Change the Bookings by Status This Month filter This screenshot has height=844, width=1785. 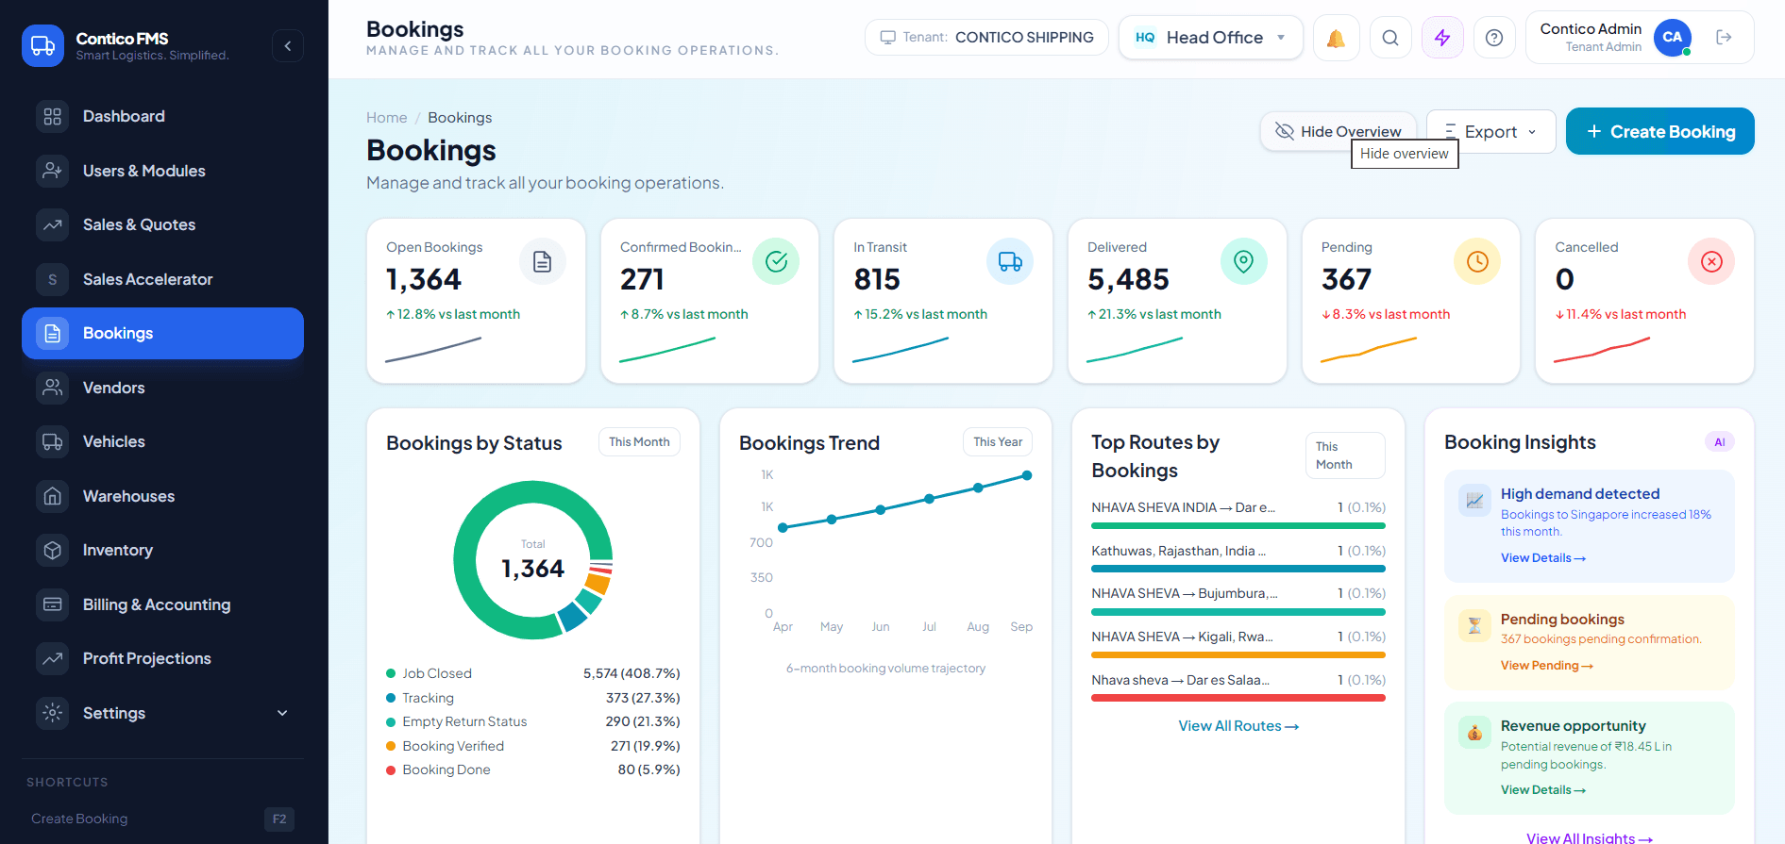click(x=639, y=442)
